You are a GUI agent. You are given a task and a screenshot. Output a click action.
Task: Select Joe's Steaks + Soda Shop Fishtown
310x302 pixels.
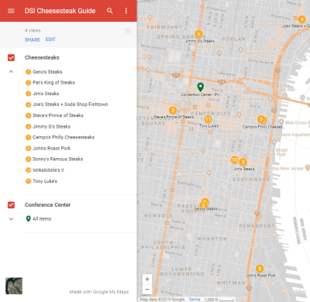[67, 105]
